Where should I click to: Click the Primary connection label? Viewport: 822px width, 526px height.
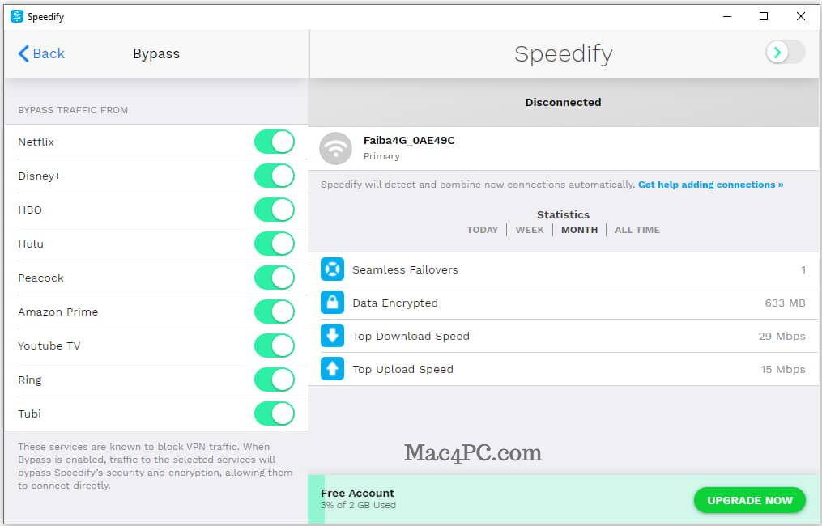pos(381,156)
